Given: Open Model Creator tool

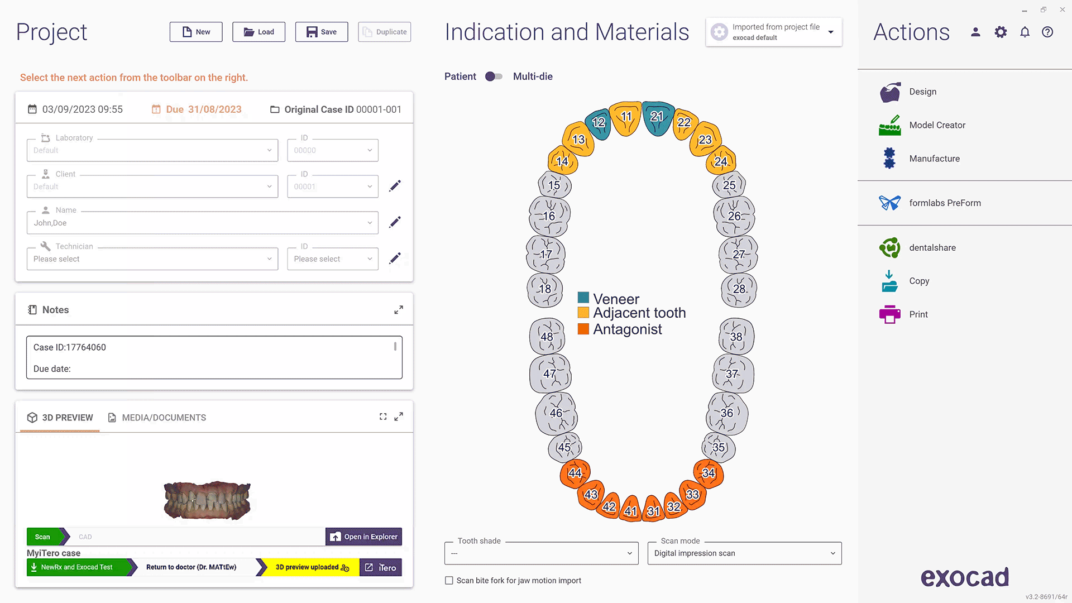Looking at the screenshot, I should click(936, 125).
